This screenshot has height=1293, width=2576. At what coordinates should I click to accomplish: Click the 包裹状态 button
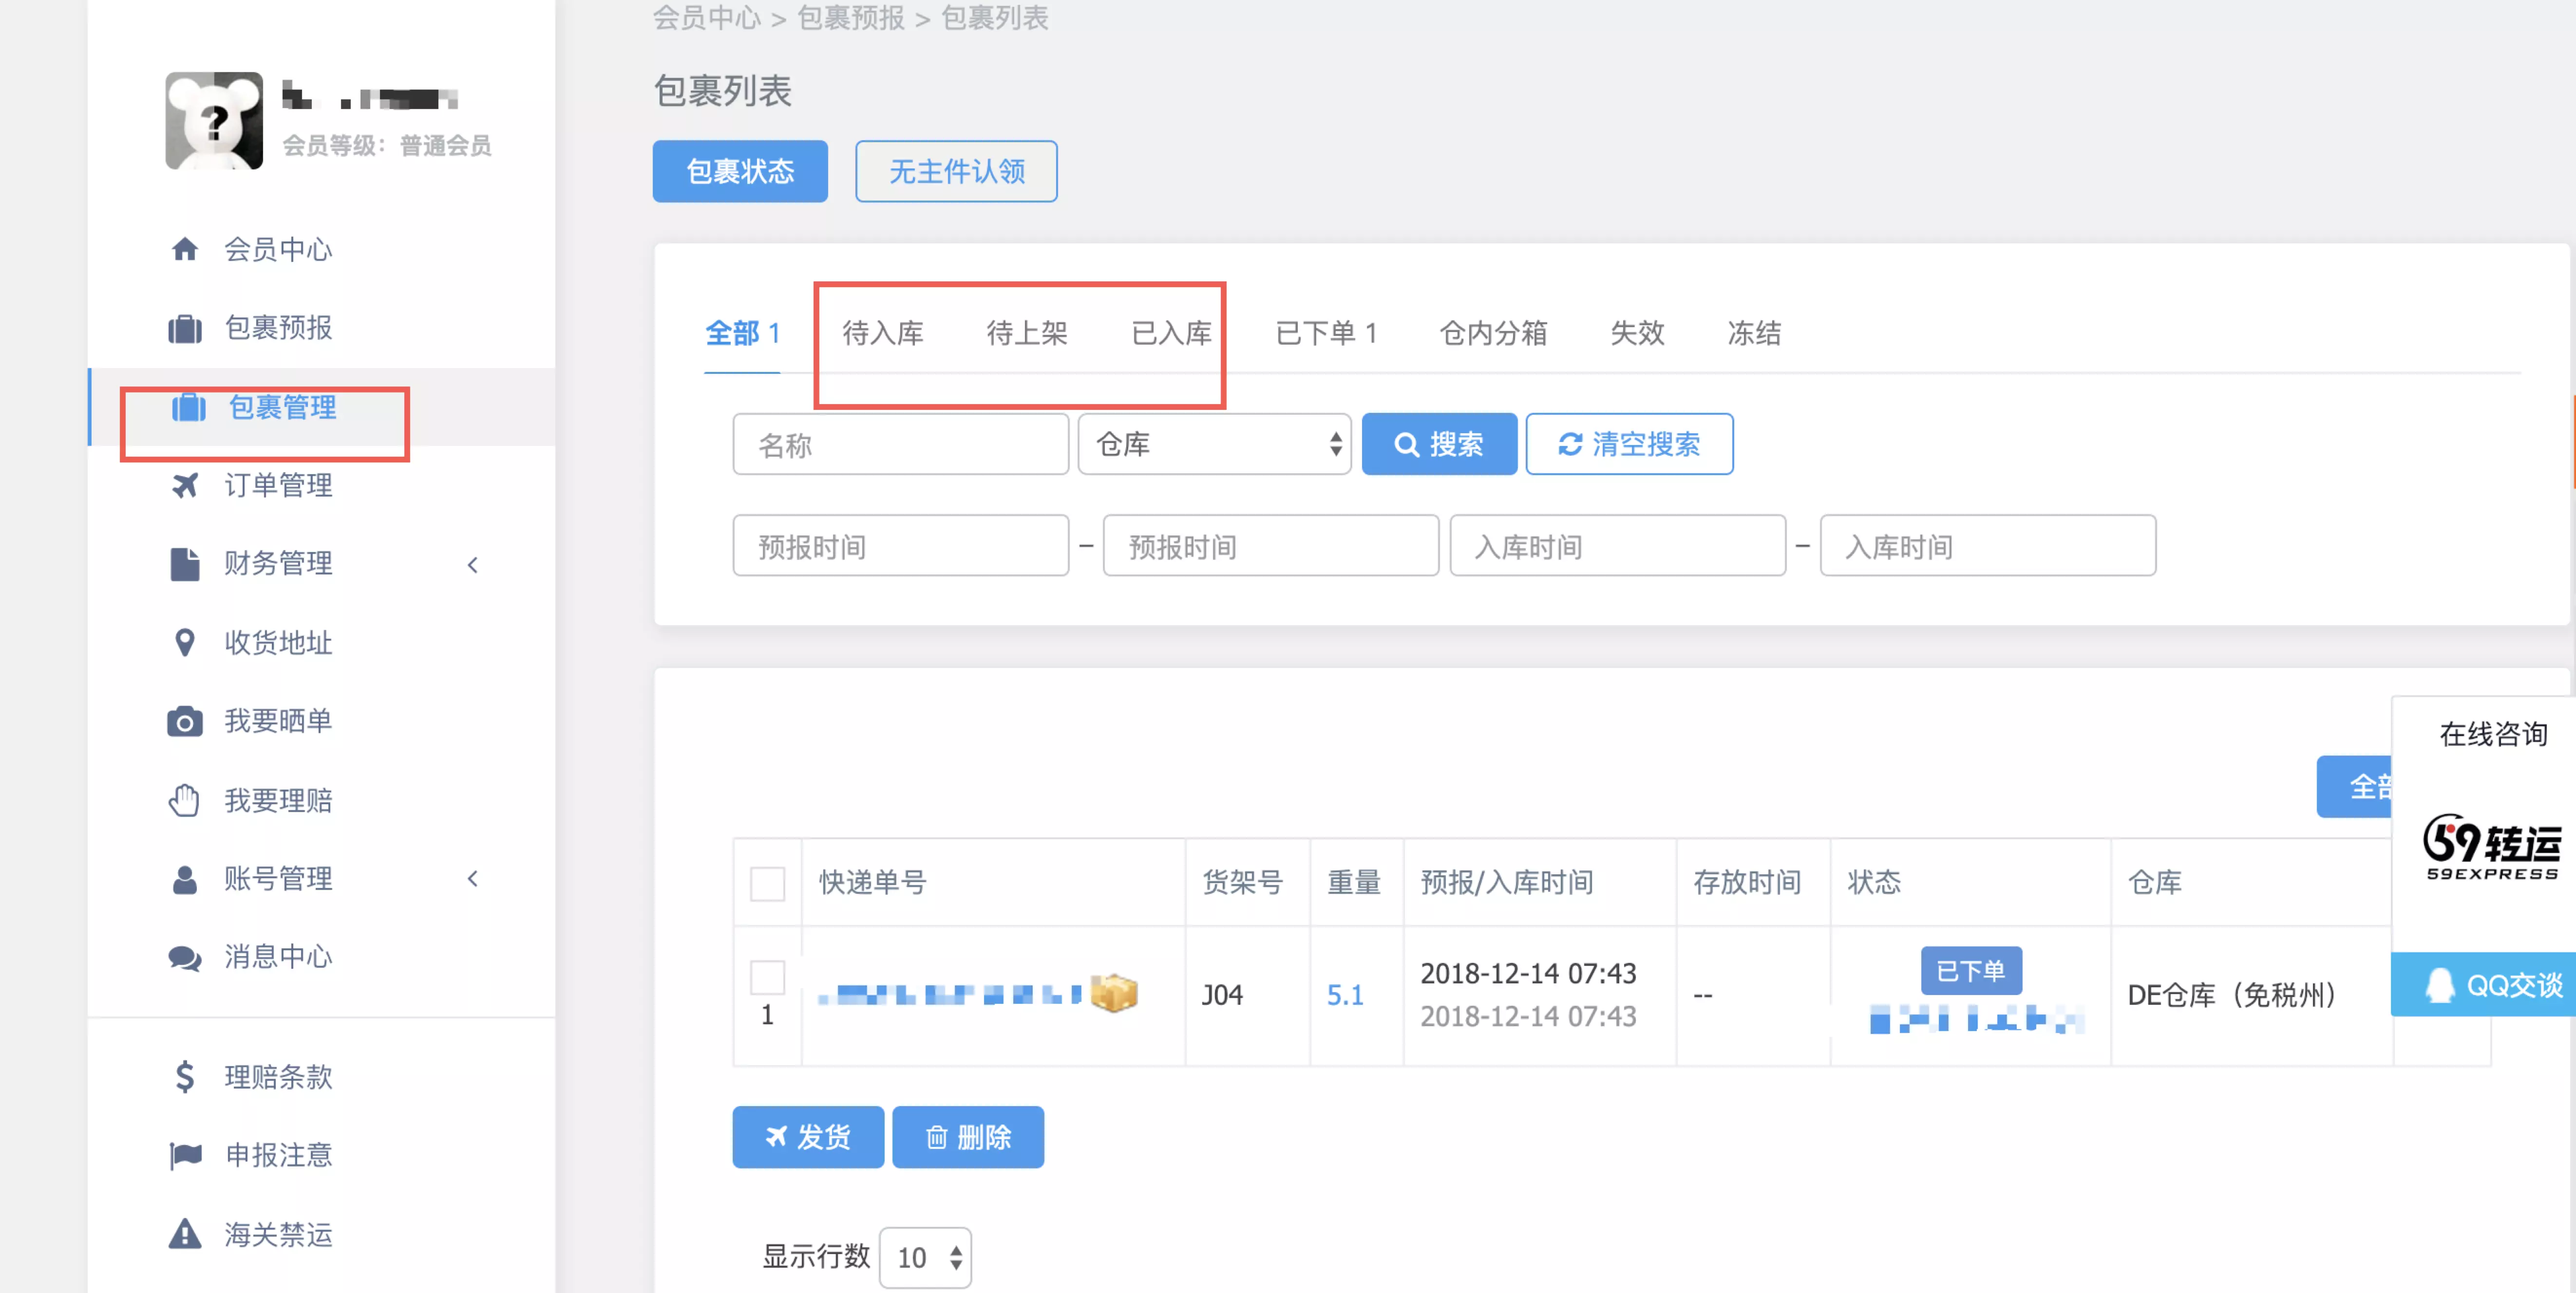tap(740, 172)
